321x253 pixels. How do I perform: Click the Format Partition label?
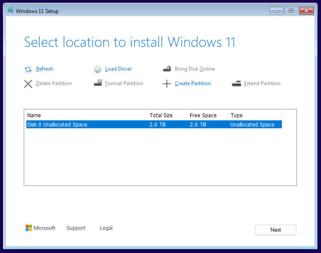tap(124, 83)
